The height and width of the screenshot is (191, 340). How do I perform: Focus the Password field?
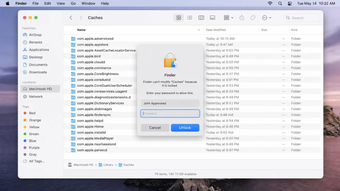(x=170, y=113)
